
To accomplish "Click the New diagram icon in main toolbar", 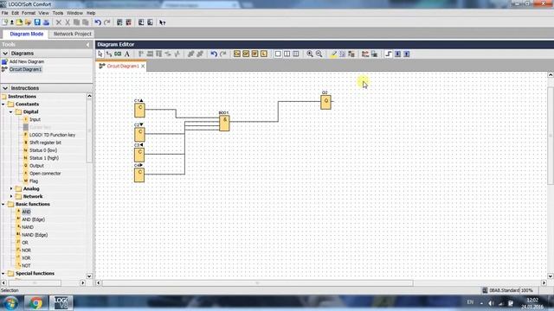I will [x=5, y=22].
